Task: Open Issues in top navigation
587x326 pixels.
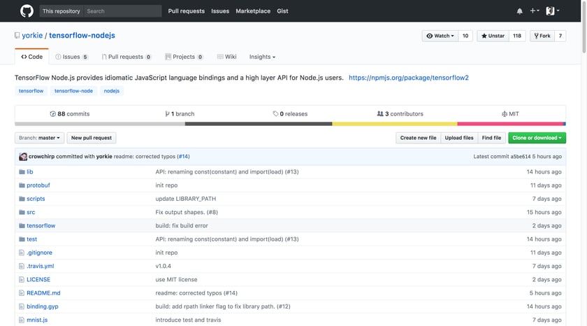Action: [220, 11]
